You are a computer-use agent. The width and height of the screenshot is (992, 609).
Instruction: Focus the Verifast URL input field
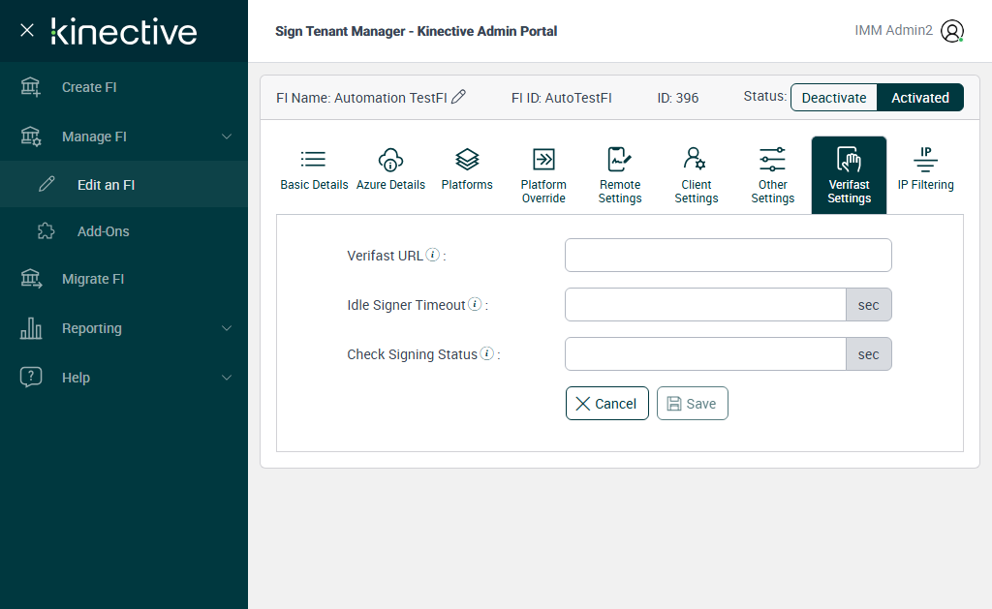pyautogui.click(x=728, y=255)
